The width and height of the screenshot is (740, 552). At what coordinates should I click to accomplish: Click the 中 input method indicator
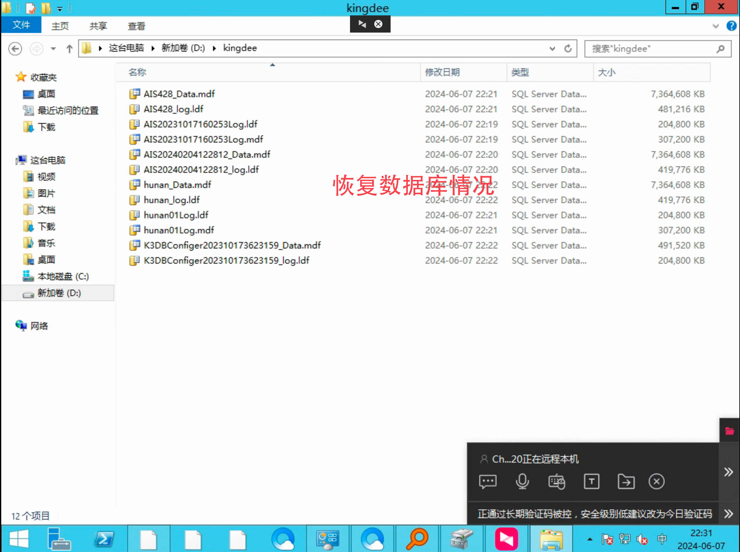pyautogui.click(x=662, y=539)
